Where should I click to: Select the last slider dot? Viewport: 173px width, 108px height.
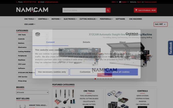point(114,79)
